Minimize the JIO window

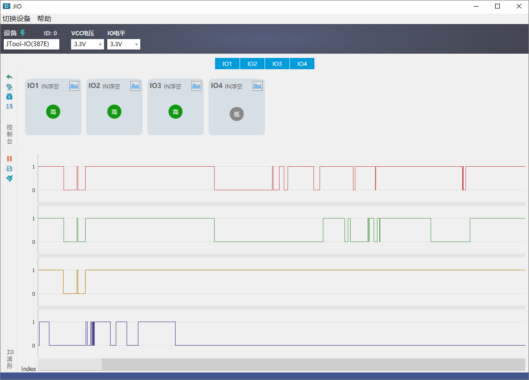(x=476, y=7)
